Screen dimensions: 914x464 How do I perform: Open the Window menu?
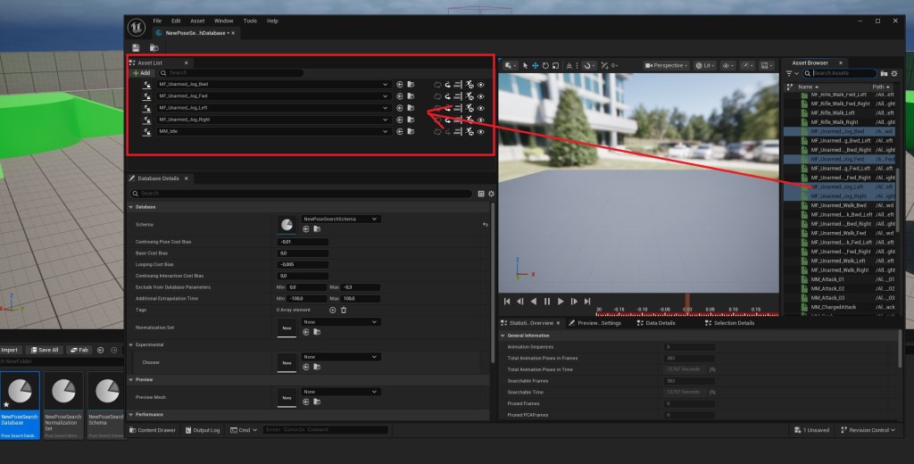tap(224, 21)
